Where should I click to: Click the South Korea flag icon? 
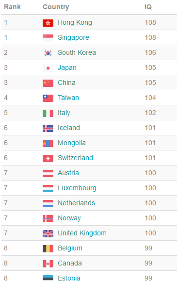pos(48,53)
